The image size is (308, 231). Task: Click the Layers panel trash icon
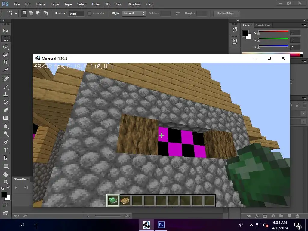click(297, 216)
